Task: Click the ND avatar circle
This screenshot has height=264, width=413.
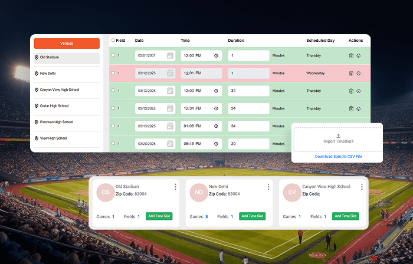Action: click(x=199, y=193)
